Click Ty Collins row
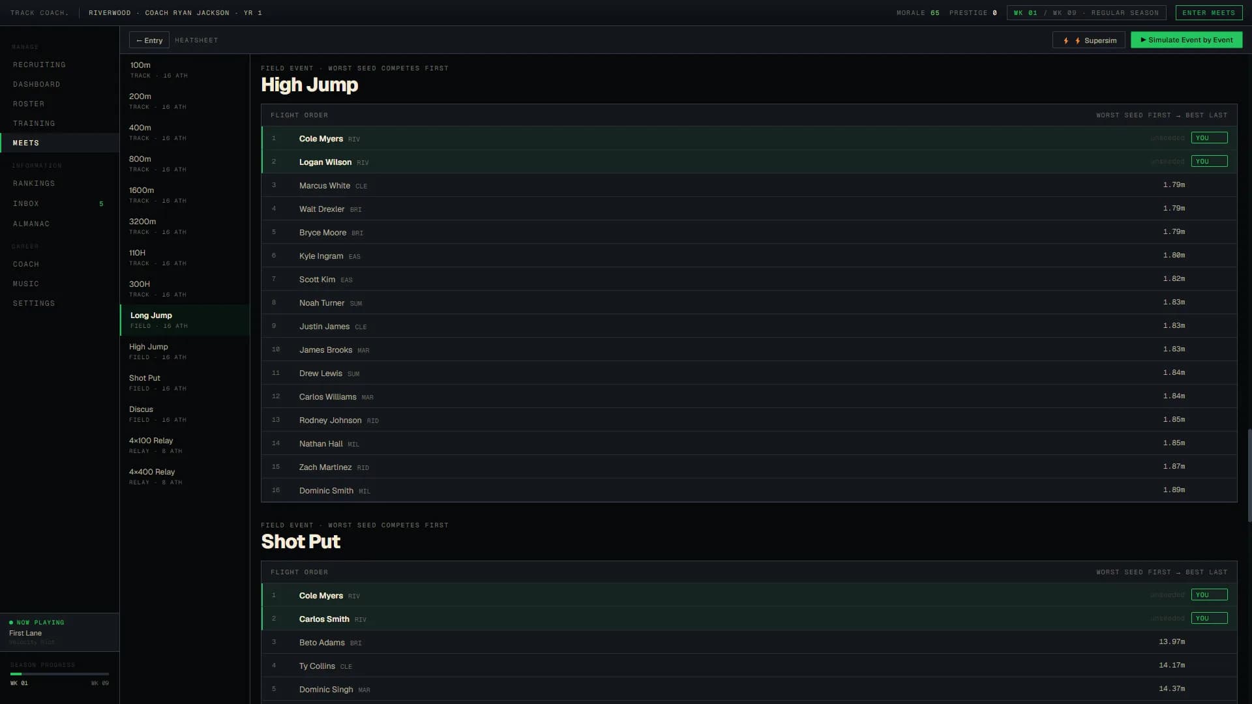Image resolution: width=1252 pixels, height=704 pixels. [749, 666]
